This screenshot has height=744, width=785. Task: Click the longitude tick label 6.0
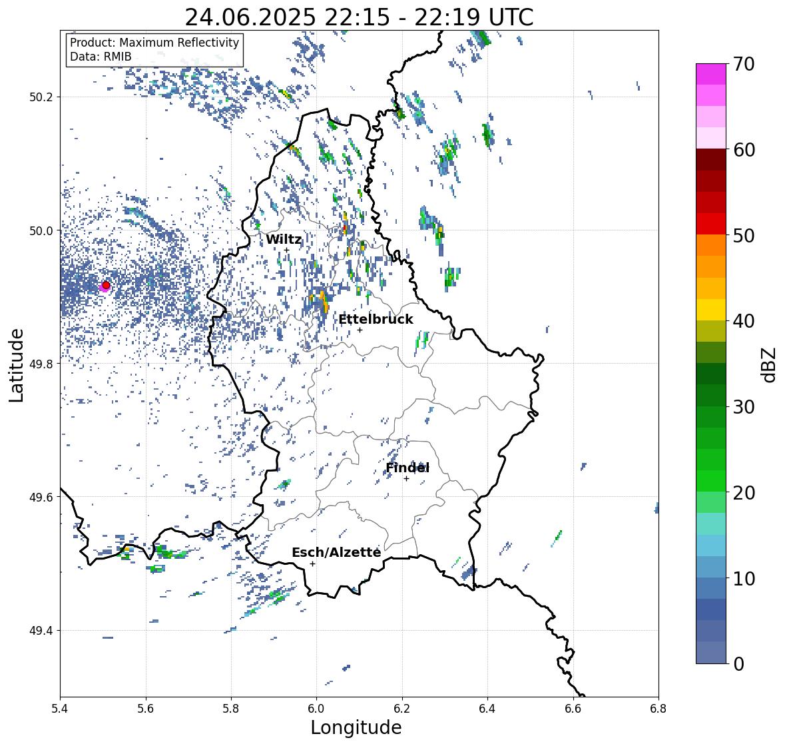(316, 708)
